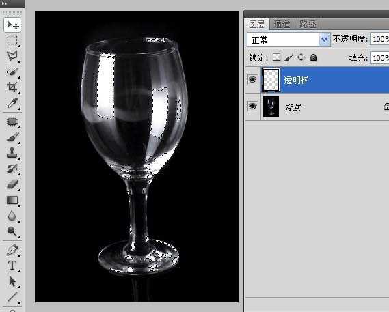Viewport: 389px width, 312px height.
Task: Toggle lock transparent pixels option
Action: (276, 57)
